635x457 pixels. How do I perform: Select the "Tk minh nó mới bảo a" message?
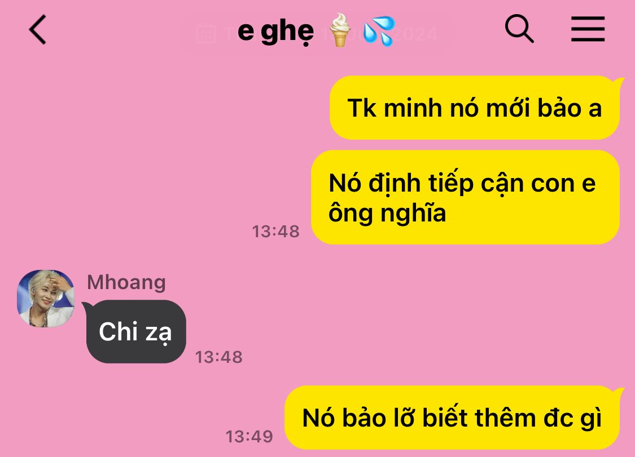click(475, 108)
